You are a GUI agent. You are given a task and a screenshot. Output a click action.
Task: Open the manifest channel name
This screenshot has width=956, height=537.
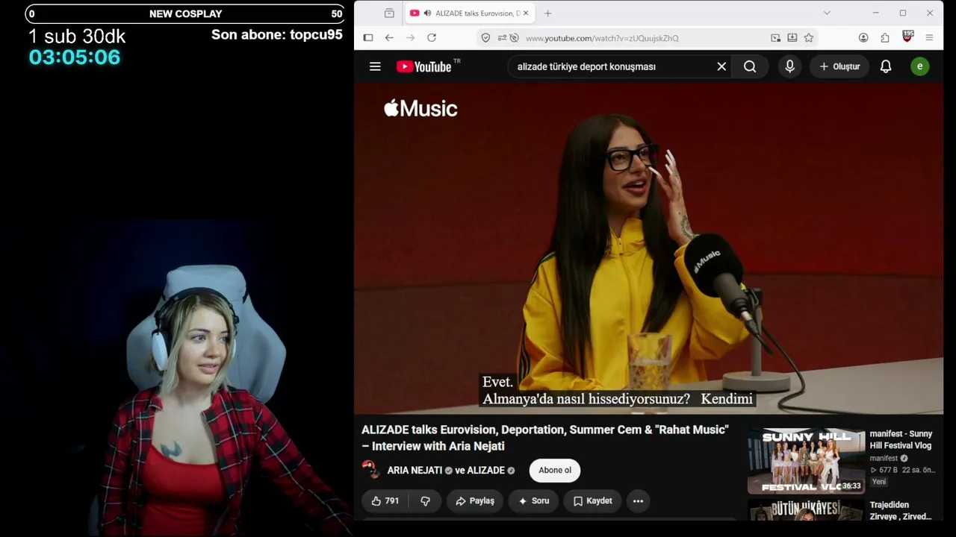pyautogui.click(x=884, y=458)
